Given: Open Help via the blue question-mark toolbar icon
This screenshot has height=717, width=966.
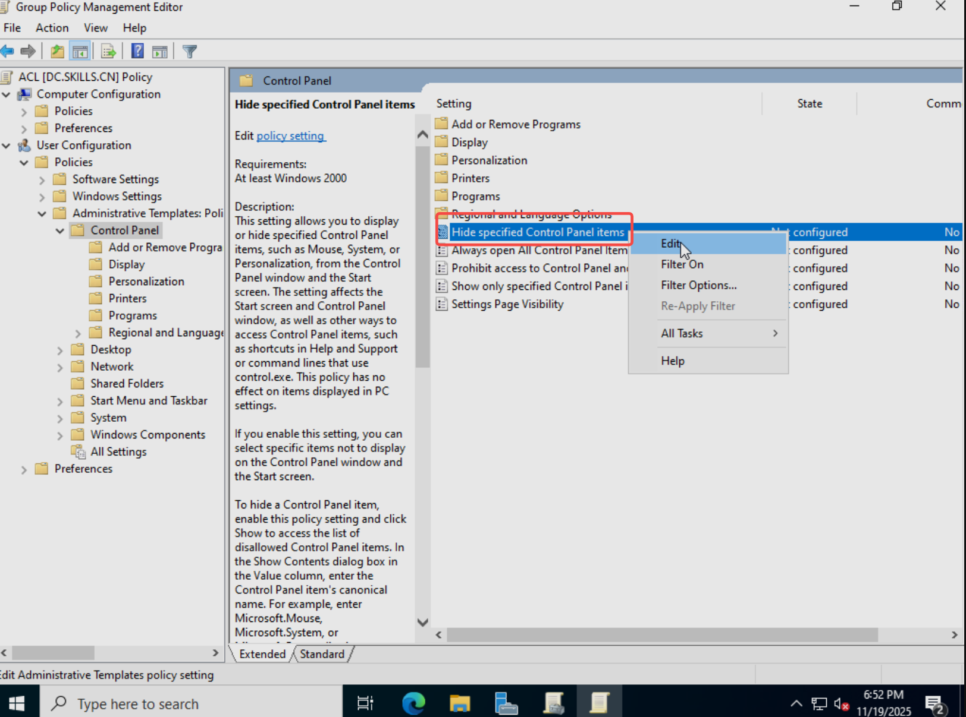Looking at the screenshot, I should pyautogui.click(x=137, y=51).
